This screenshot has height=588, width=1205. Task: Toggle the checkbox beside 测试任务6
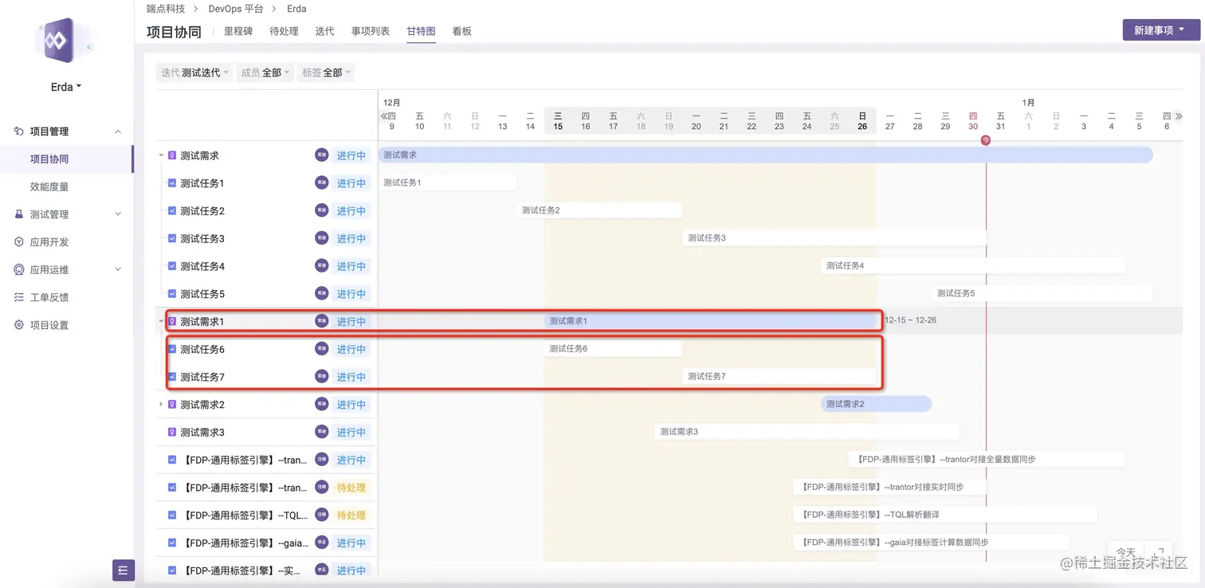[x=171, y=348]
